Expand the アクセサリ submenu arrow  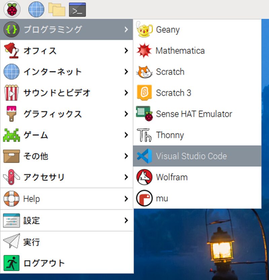[x=126, y=177]
